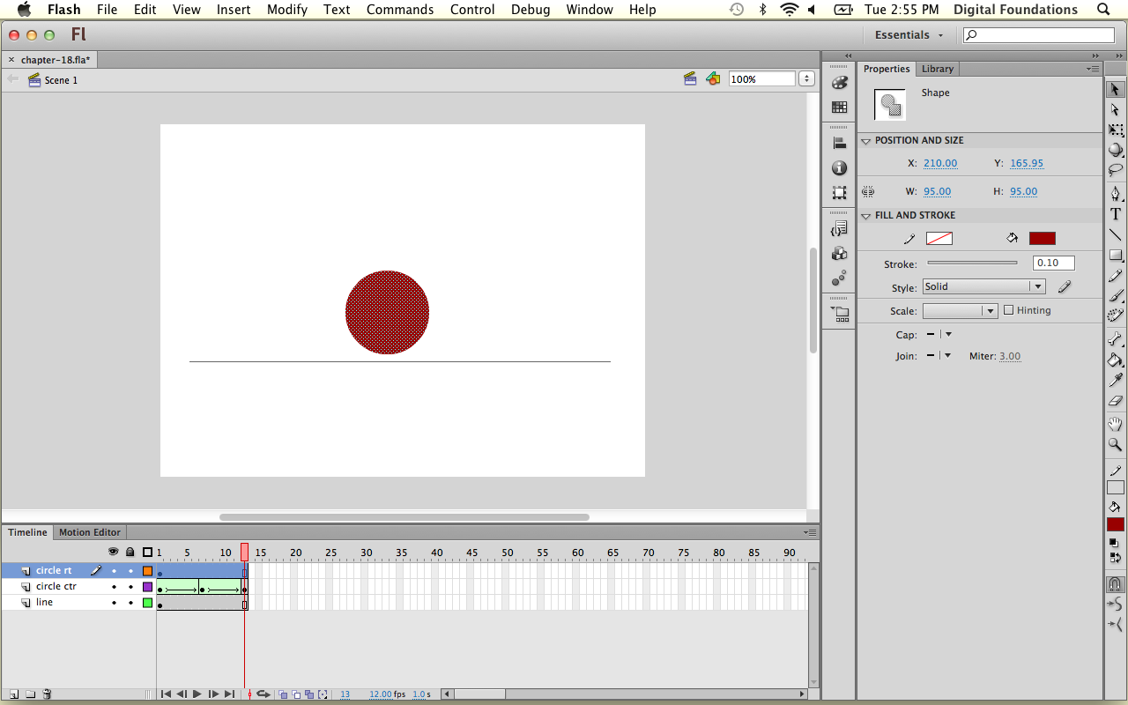Open the Modify menu
The width and height of the screenshot is (1128, 705).
click(x=287, y=10)
